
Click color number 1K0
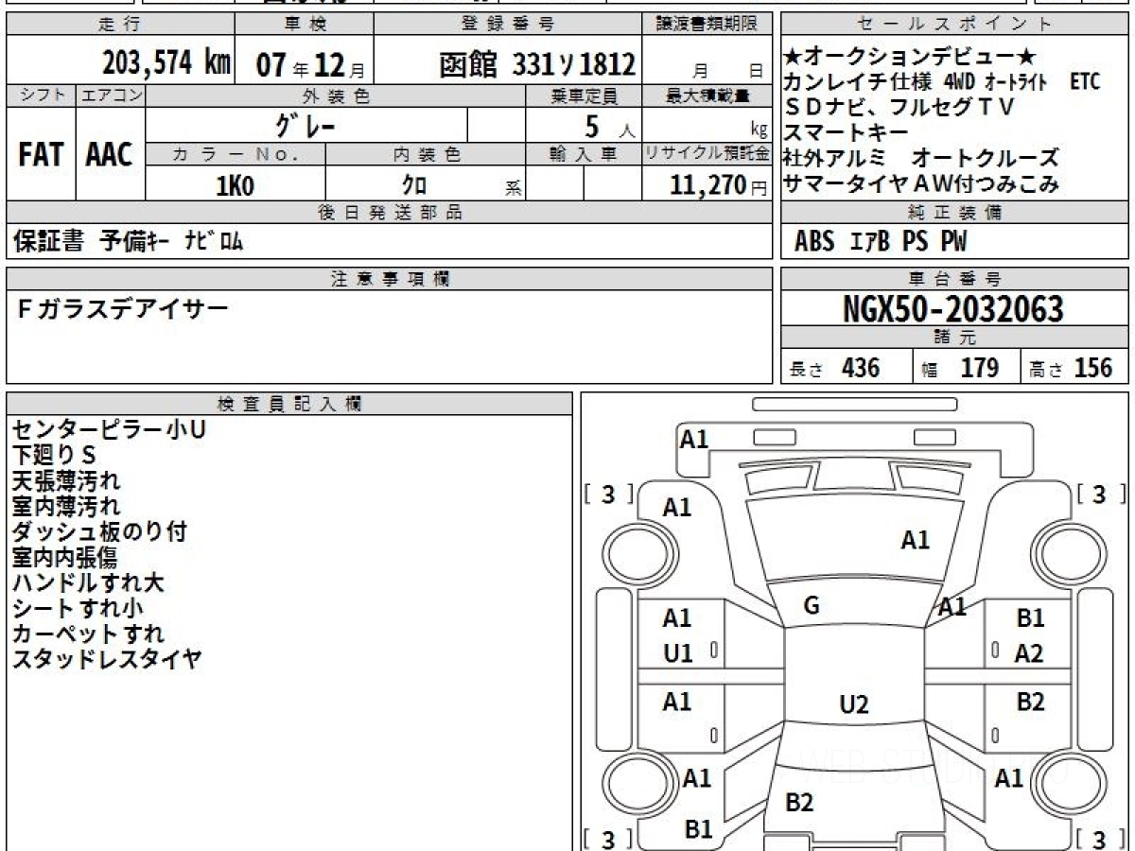click(x=236, y=185)
